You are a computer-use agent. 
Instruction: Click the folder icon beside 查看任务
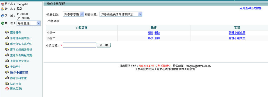tap(7, 32)
